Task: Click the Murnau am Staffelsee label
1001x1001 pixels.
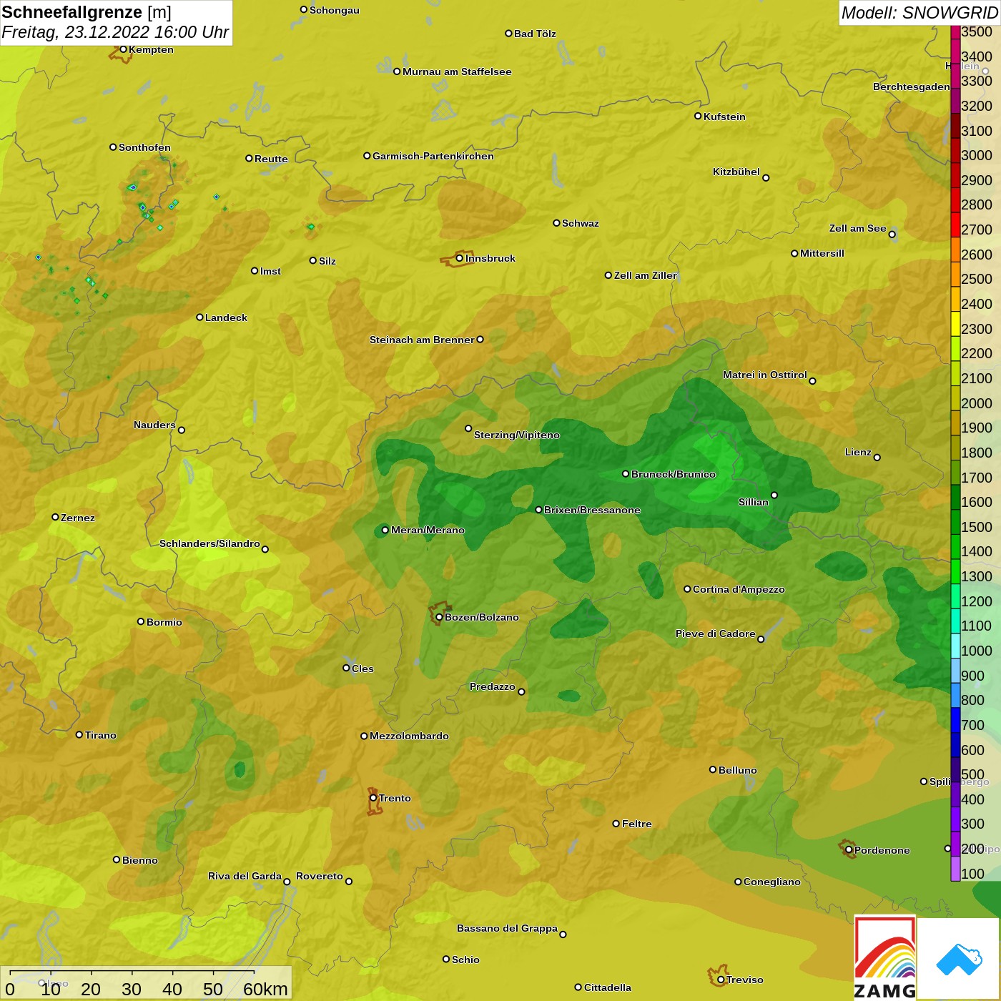Action: coord(457,71)
